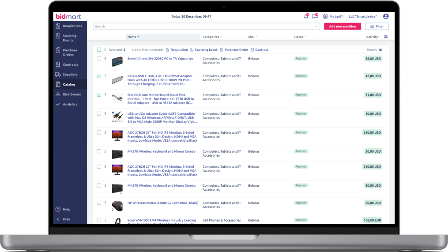This screenshot has height=252, width=448.
Task: Click the Suppliers truck icon
Action: click(x=58, y=75)
